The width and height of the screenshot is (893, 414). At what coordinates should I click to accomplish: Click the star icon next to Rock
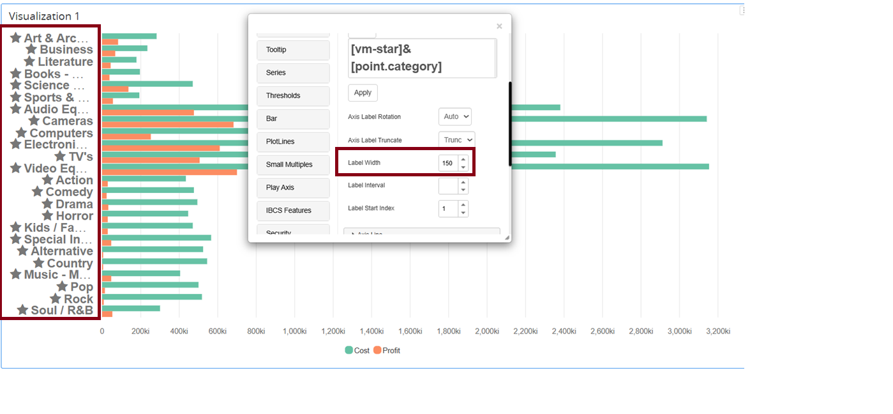pyautogui.click(x=56, y=299)
